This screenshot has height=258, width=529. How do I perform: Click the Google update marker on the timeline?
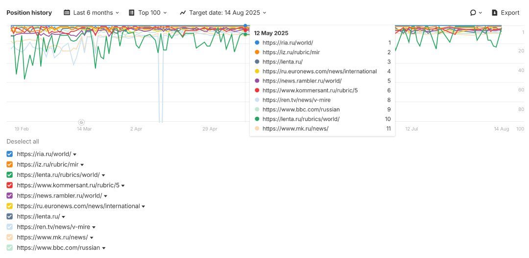click(81, 122)
